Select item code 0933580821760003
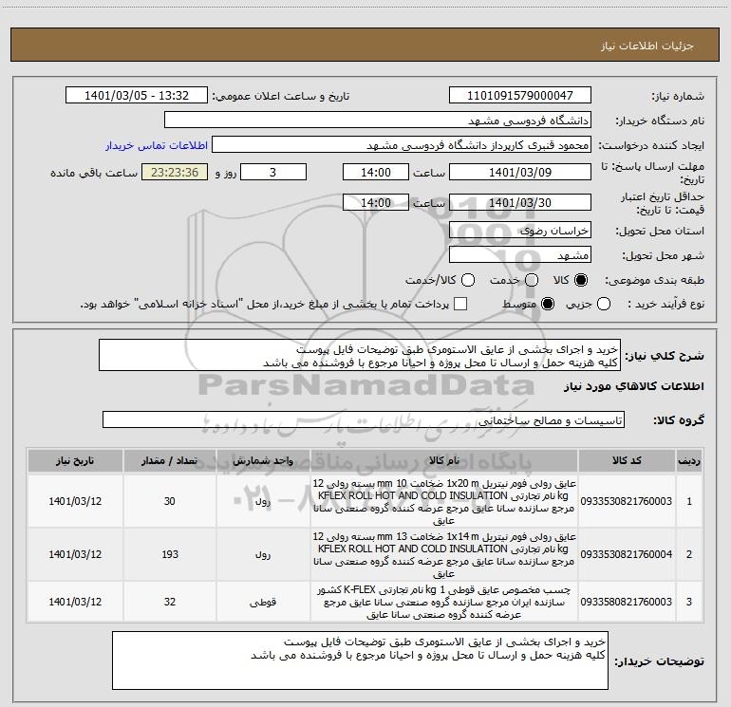This screenshot has width=731, height=707. (x=627, y=602)
